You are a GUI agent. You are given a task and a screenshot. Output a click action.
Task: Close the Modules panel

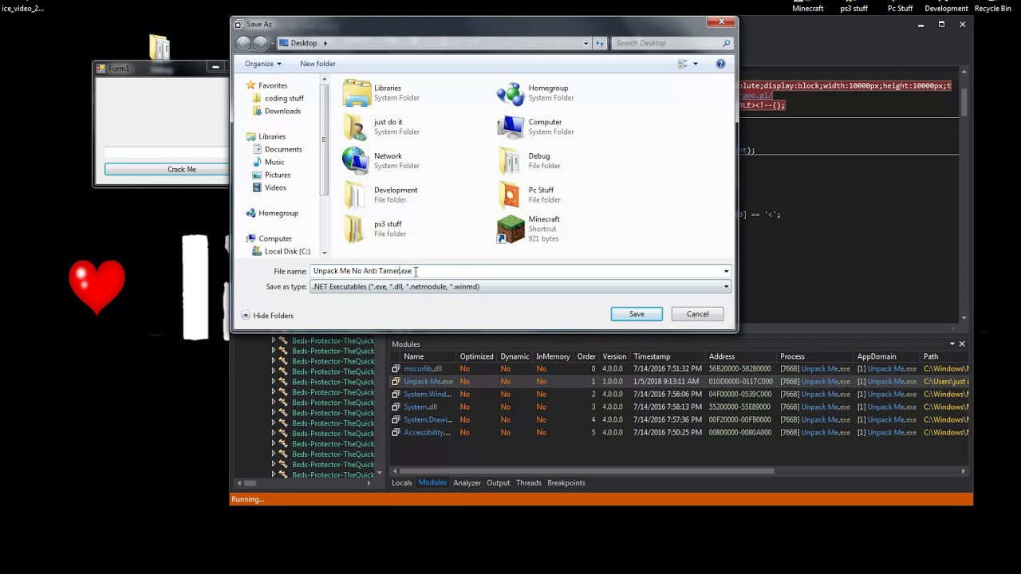pos(961,344)
